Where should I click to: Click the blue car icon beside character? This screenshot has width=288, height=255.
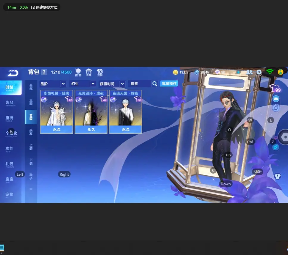pyautogui.click(x=276, y=99)
